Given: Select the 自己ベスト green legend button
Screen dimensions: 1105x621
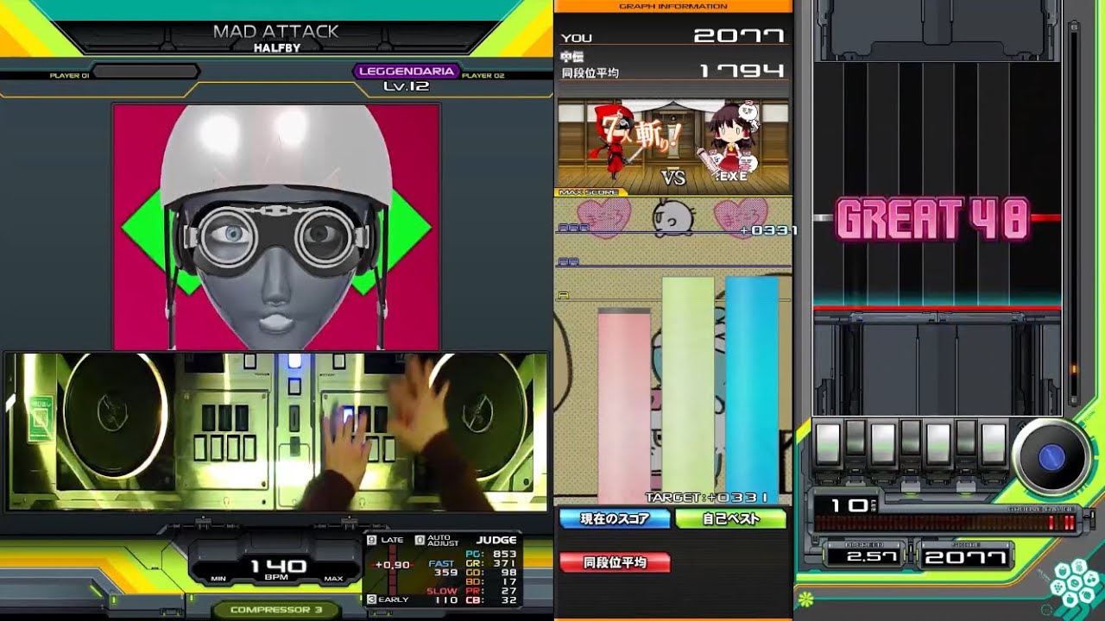Looking at the screenshot, I should pyautogui.click(x=730, y=518).
